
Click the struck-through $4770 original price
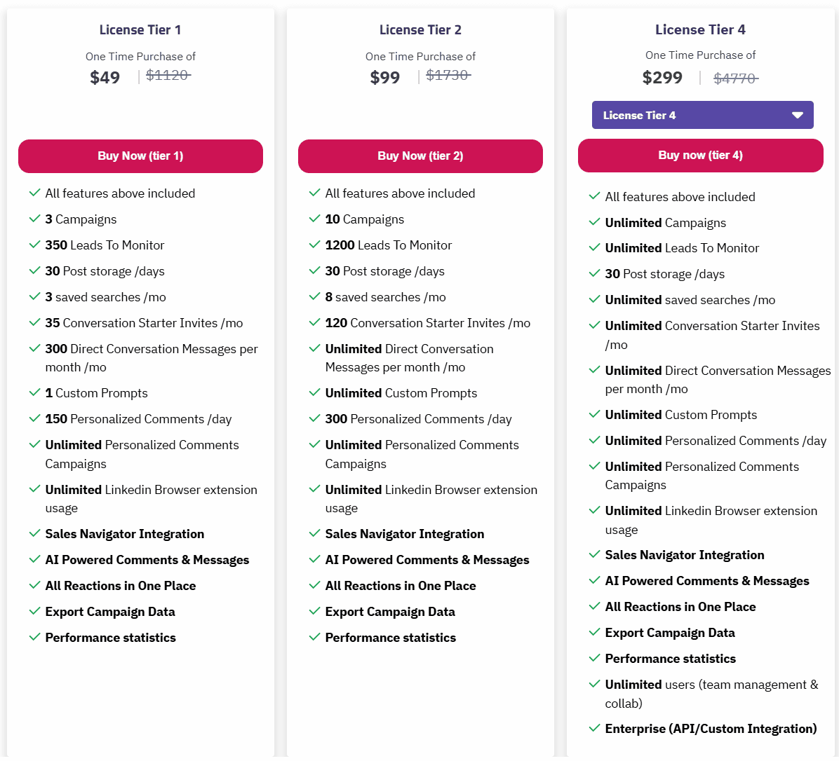[735, 78]
